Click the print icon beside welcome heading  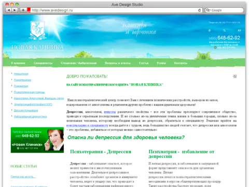point(234,76)
